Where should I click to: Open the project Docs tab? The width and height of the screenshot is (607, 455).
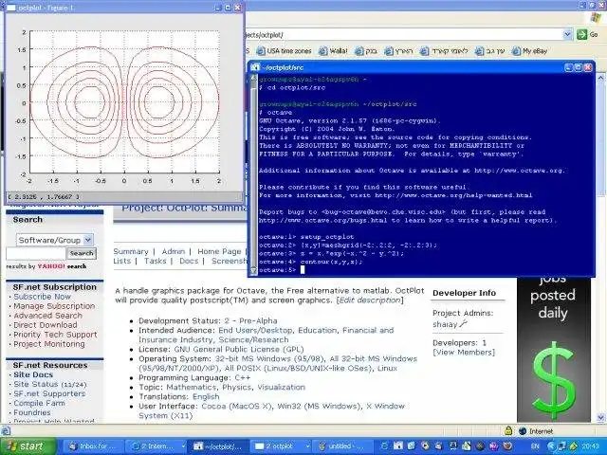pyautogui.click(x=189, y=262)
